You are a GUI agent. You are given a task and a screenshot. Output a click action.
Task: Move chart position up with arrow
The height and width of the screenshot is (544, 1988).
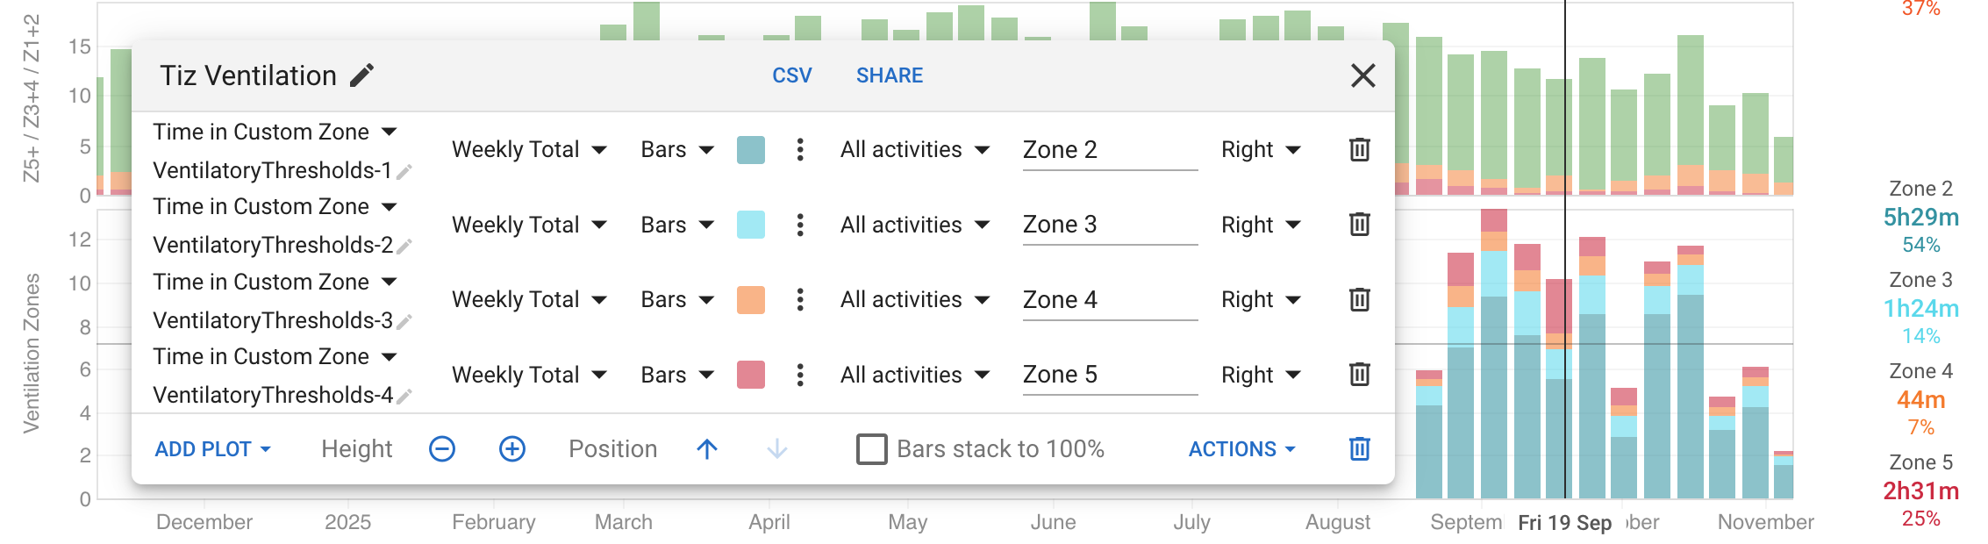pos(707,449)
